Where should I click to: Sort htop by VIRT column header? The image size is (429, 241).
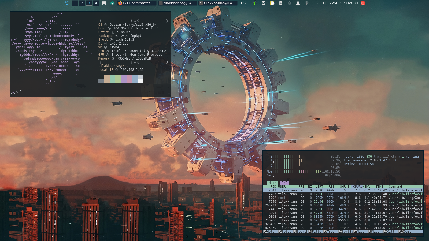pos(319,187)
